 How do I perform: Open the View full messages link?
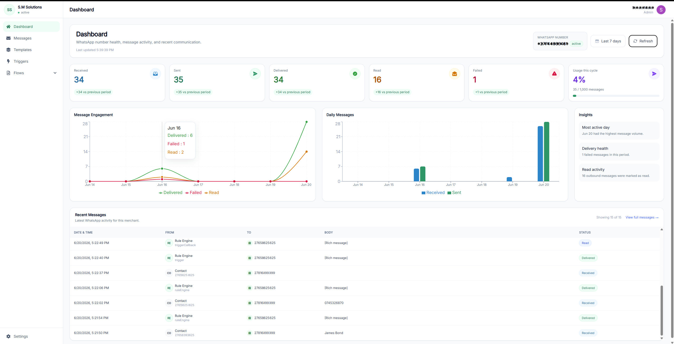click(x=642, y=217)
